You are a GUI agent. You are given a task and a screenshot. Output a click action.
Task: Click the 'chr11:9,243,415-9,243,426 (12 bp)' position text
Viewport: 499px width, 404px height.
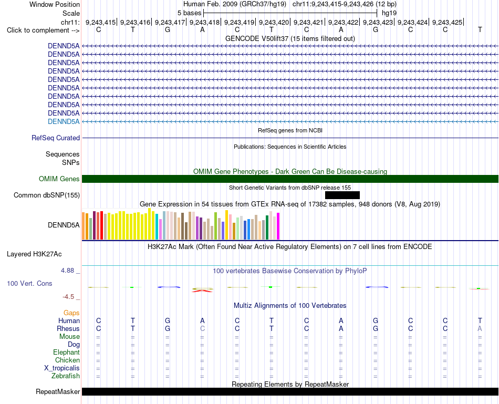point(345,4)
